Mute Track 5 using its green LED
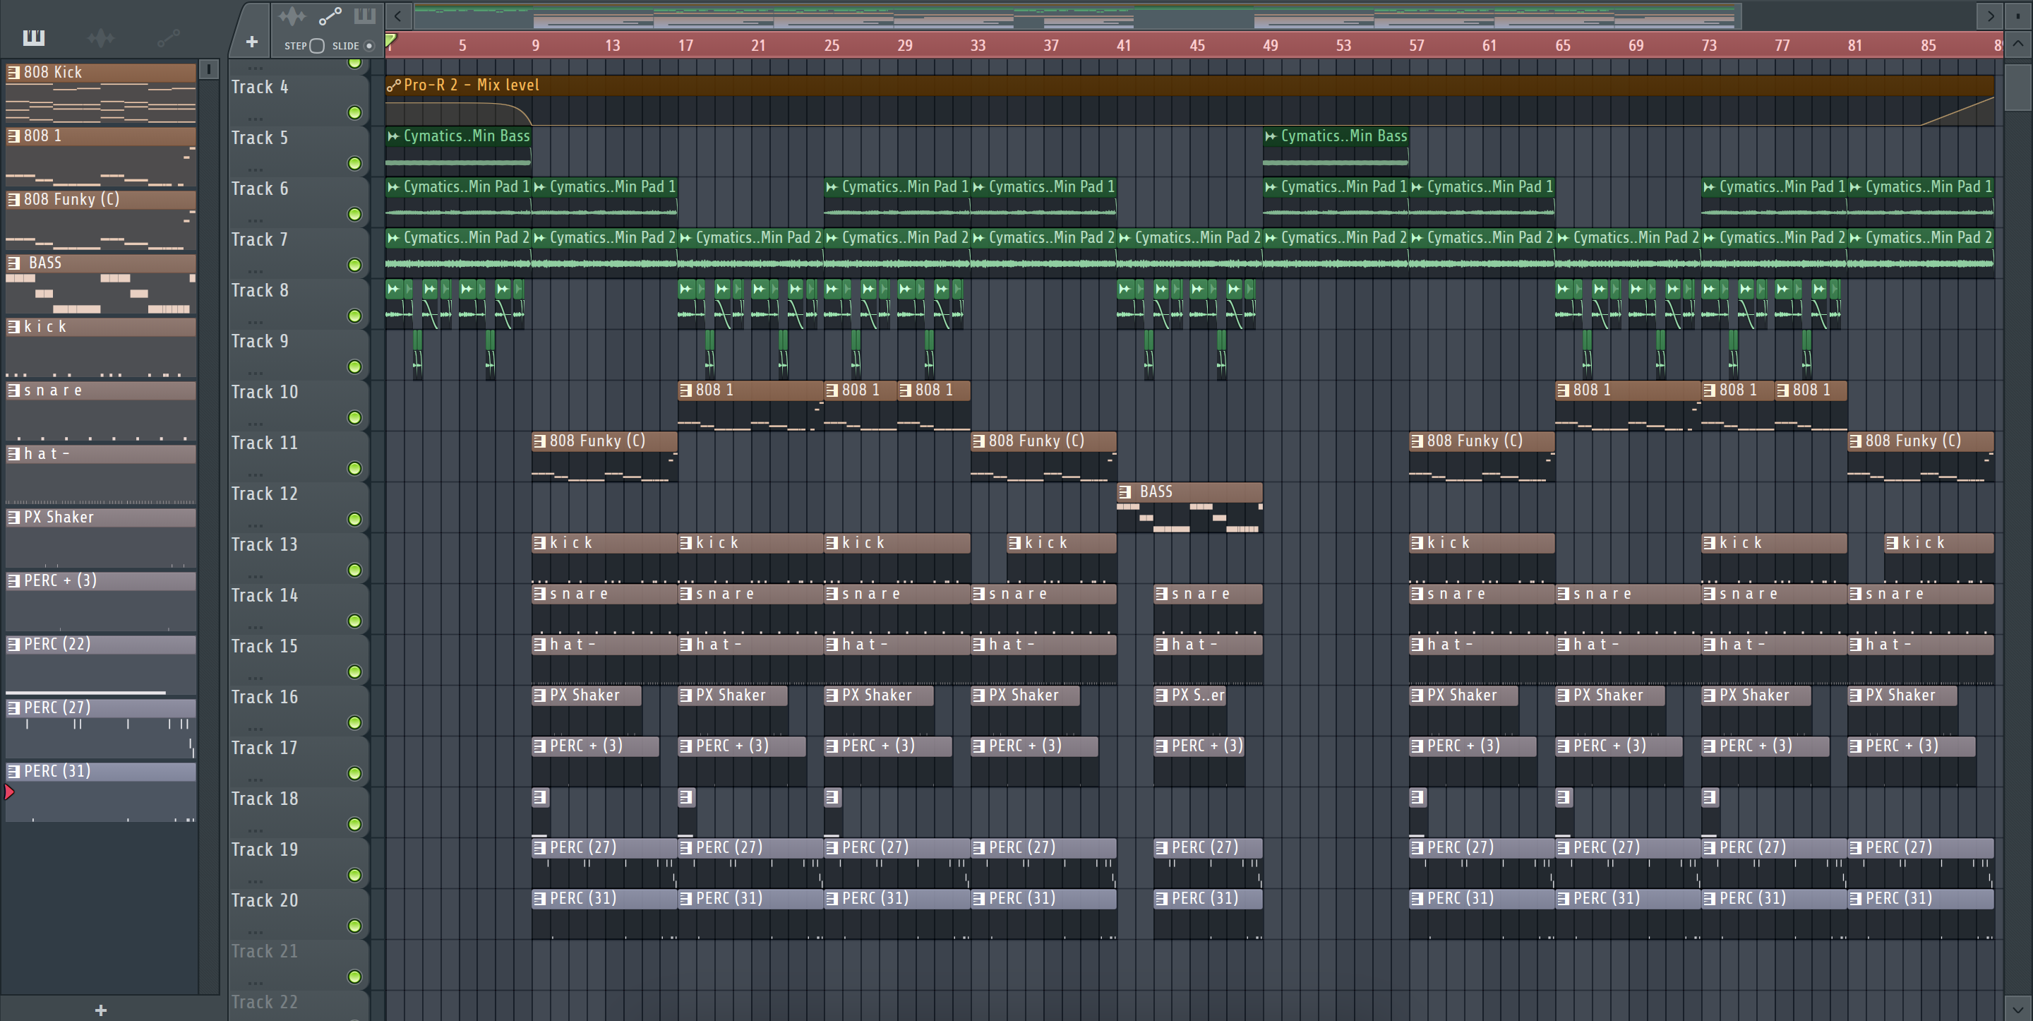This screenshot has width=2033, height=1021. click(355, 163)
